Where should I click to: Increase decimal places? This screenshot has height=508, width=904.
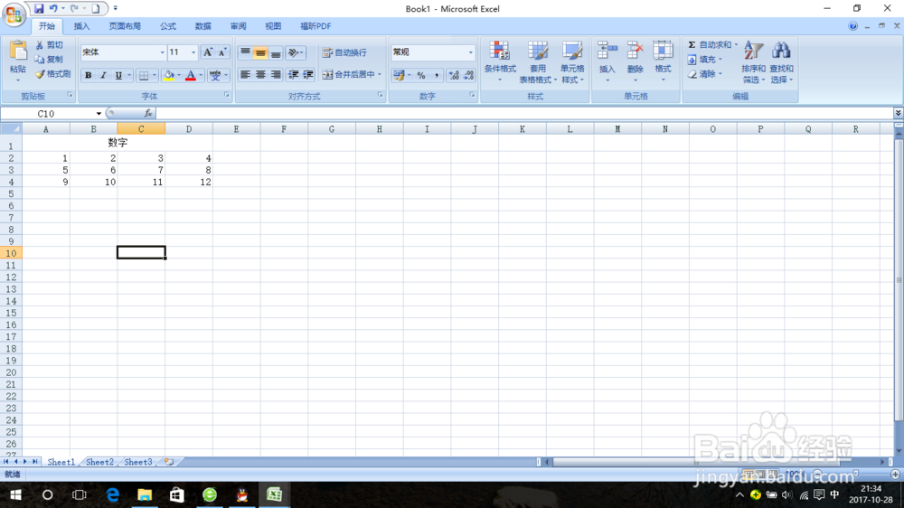(x=454, y=76)
